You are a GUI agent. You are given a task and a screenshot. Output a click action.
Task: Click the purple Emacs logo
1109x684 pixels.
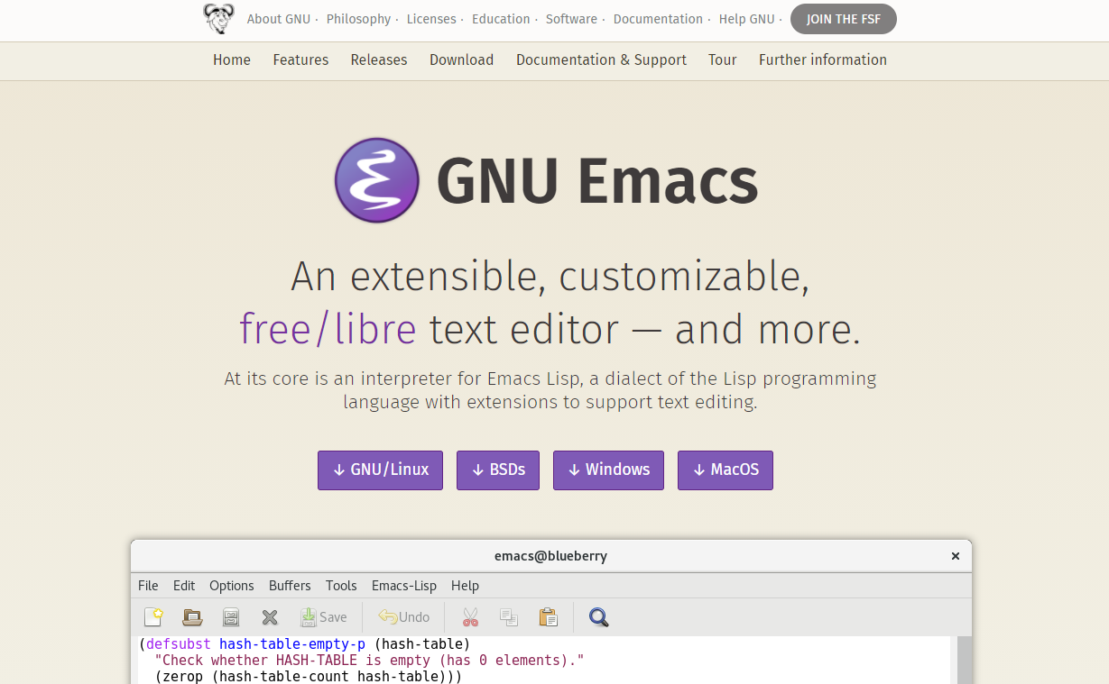coord(376,180)
